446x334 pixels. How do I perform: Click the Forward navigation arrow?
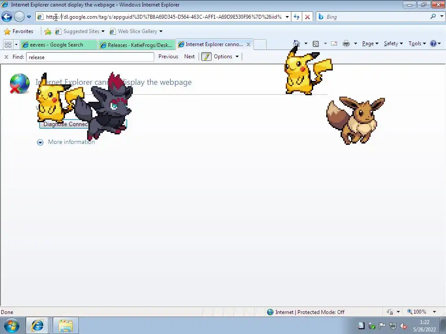[19, 17]
